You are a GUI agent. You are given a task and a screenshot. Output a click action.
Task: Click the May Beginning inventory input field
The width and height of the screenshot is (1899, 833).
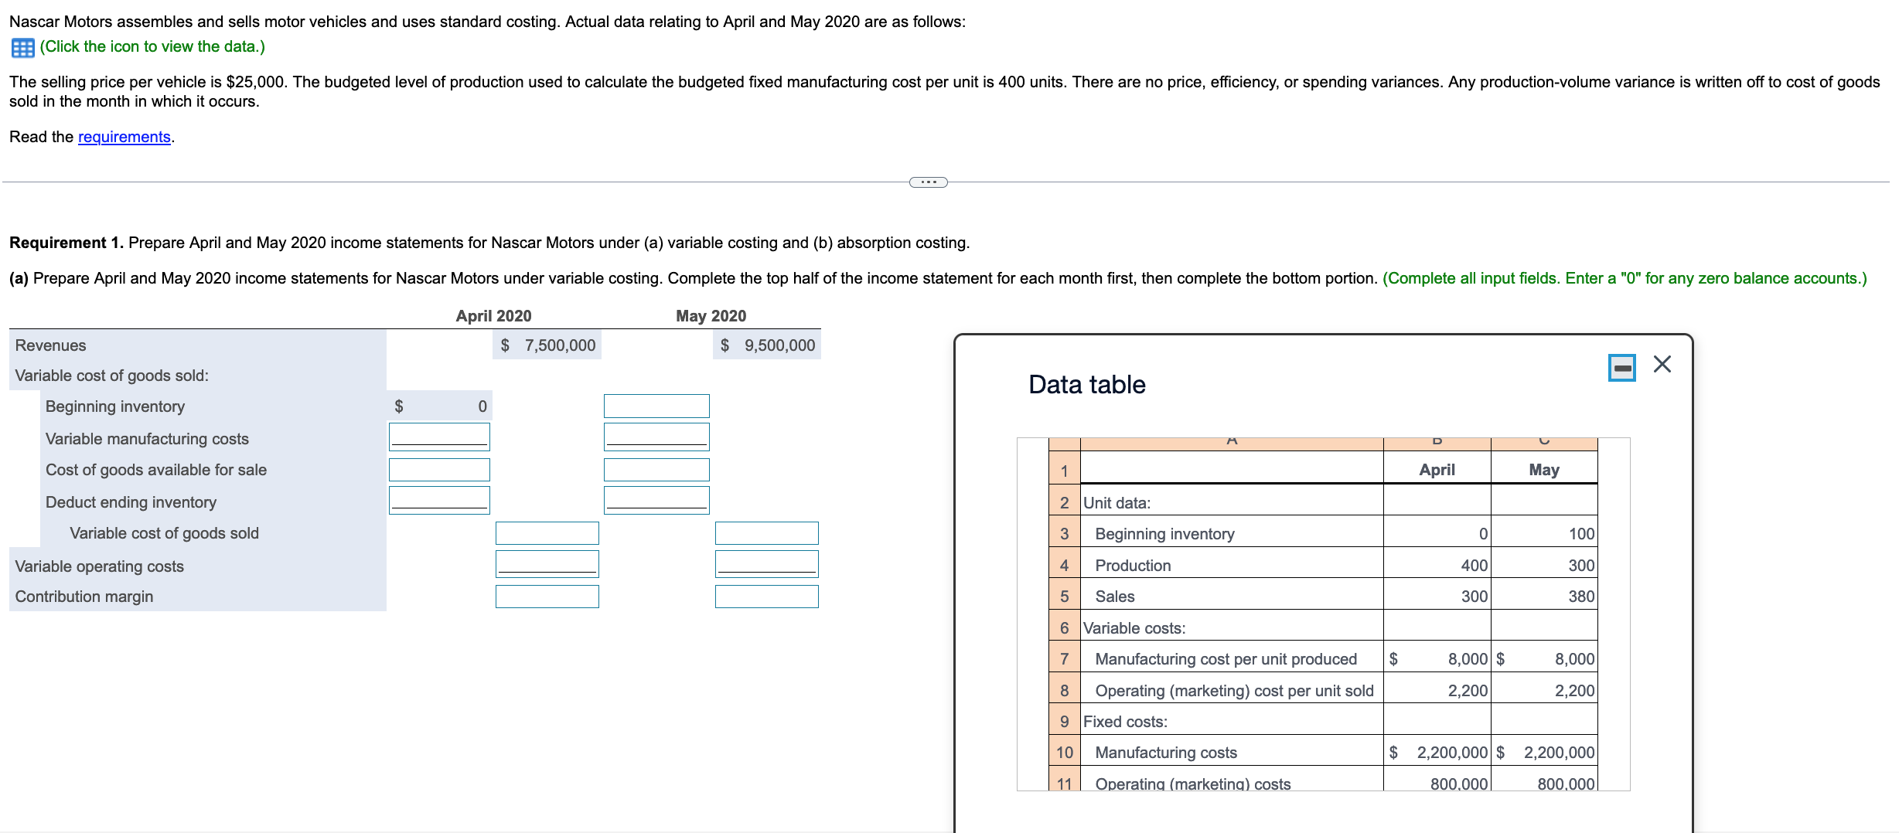655,405
